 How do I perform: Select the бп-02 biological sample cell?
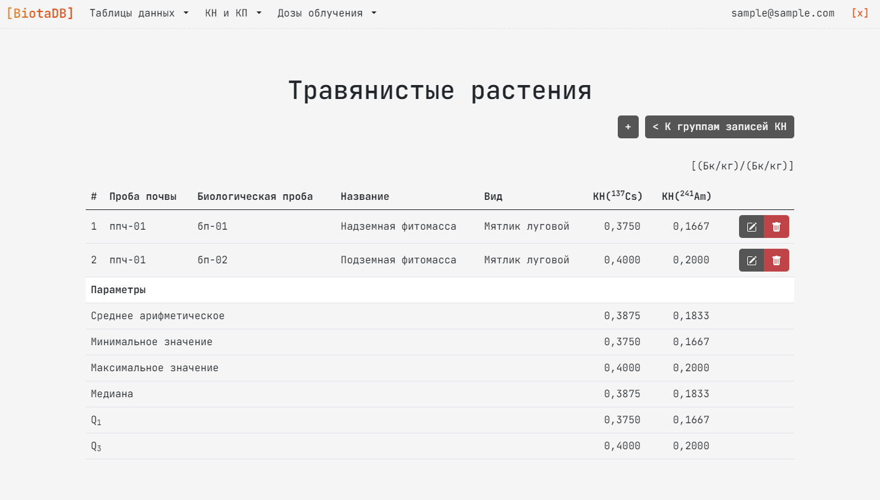click(x=212, y=260)
